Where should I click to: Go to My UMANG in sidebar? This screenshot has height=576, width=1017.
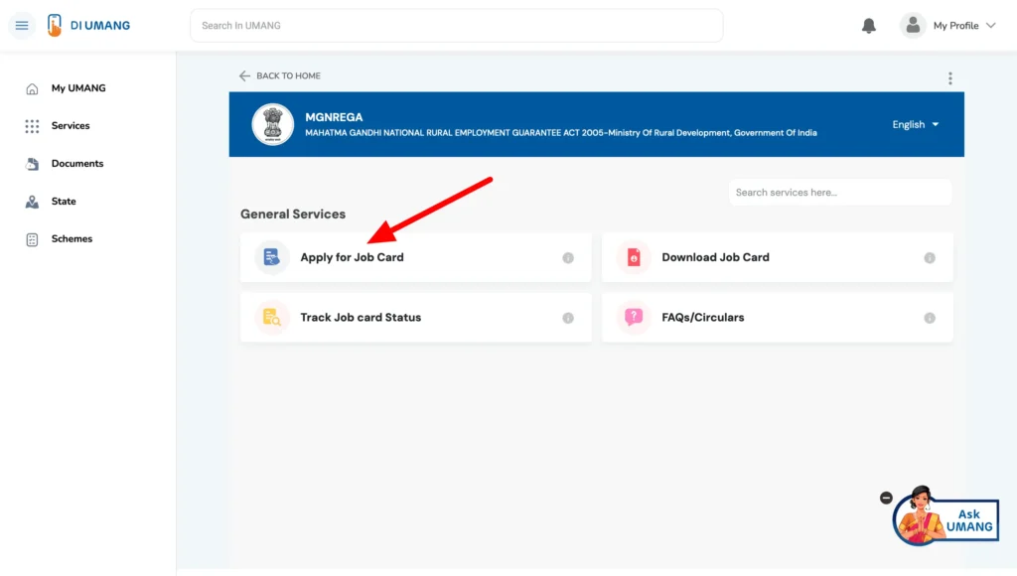pyautogui.click(x=77, y=88)
